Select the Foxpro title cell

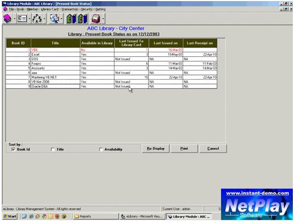click(55, 63)
